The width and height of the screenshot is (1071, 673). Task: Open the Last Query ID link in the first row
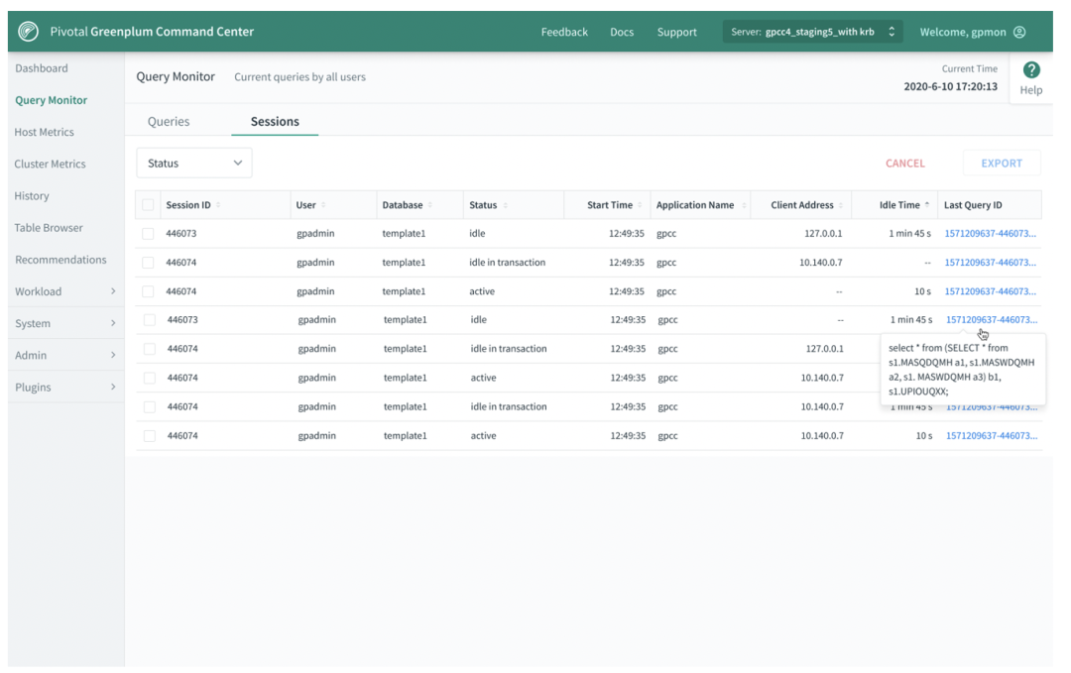click(991, 234)
